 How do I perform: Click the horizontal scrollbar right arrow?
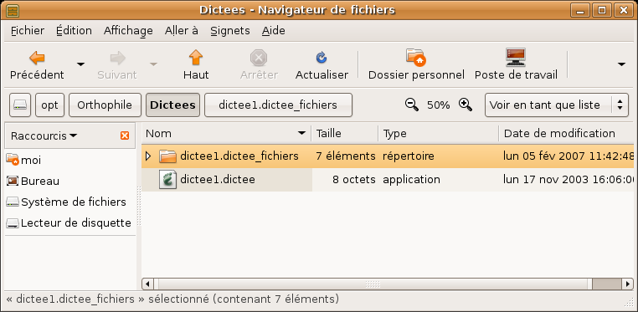629,284
